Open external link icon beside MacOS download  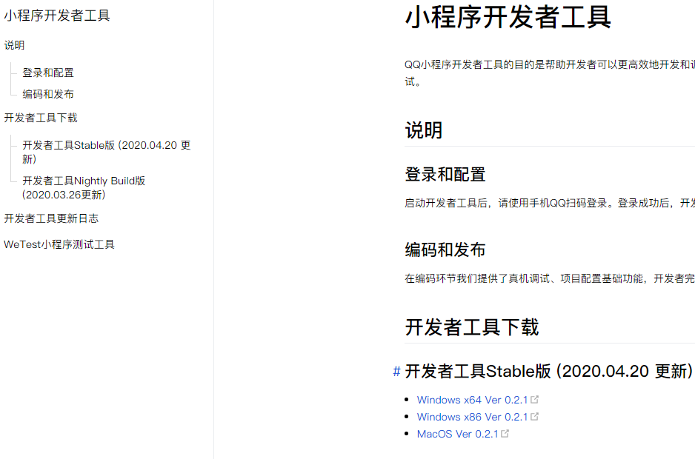pyautogui.click(x=505, y=434)
